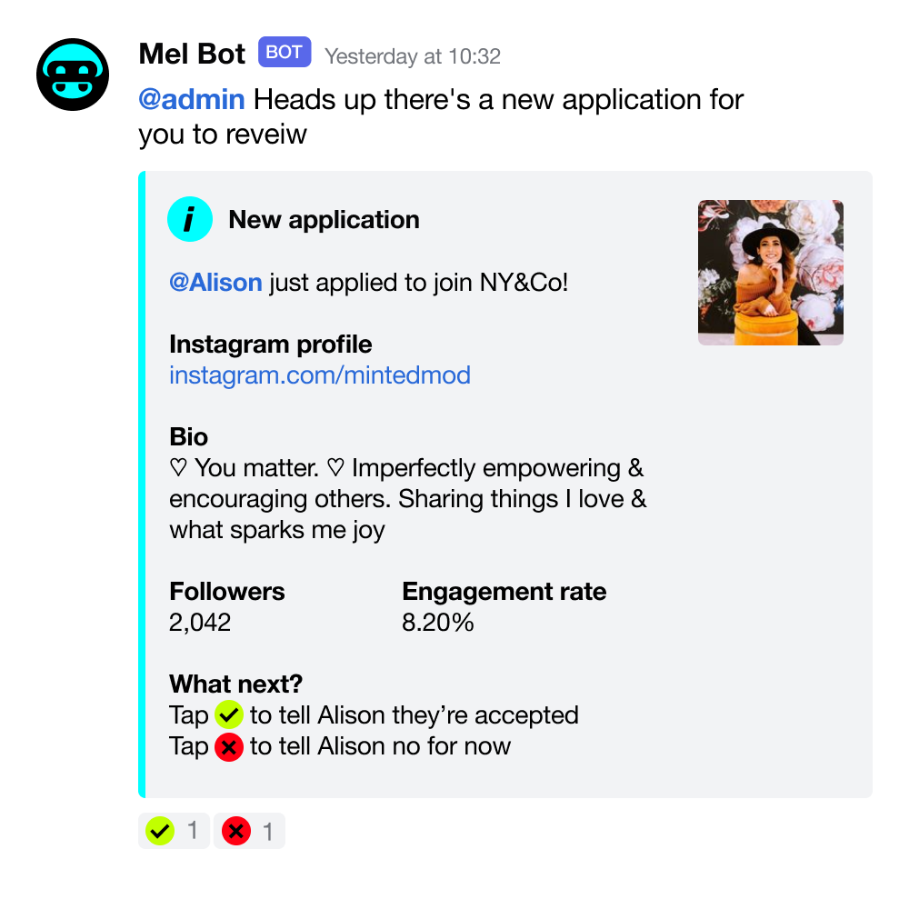Open the Mel Bot username
The height and width of the screenshot is (909, 909).
tap(192, 54)
